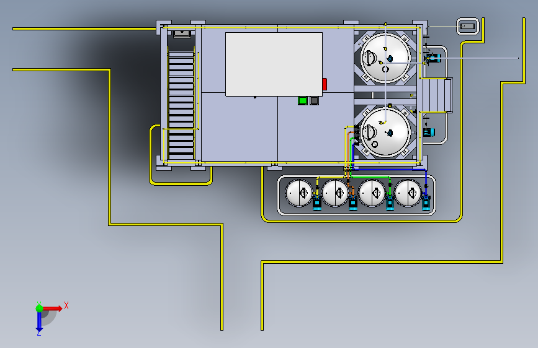Click the green Y axis dot of the triad

tap(40, 308)
